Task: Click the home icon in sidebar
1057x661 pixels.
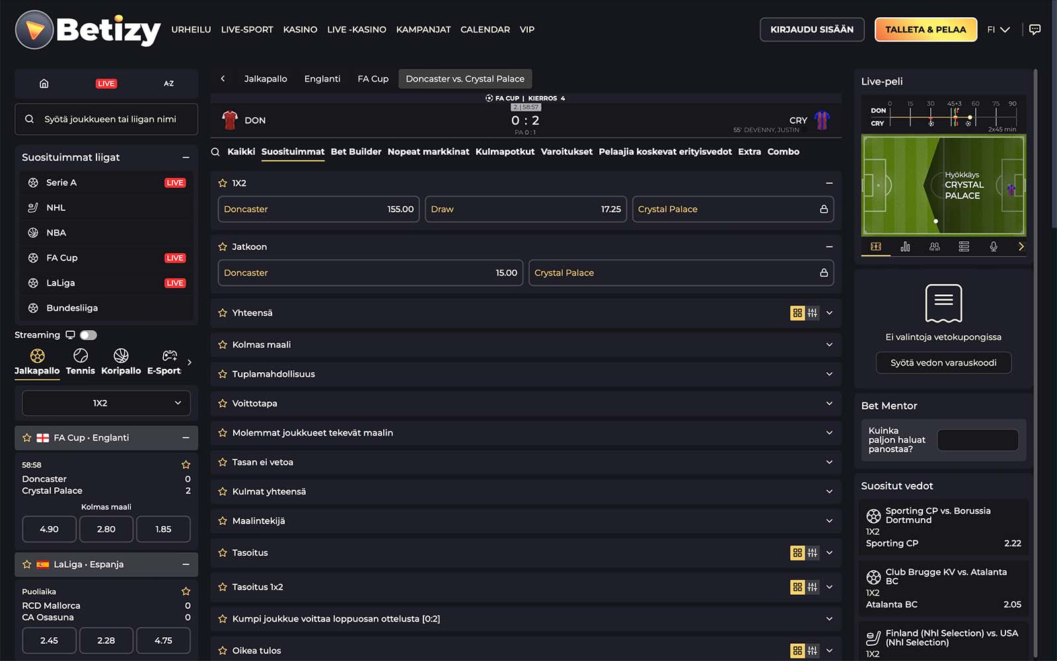Action: click(x=44, y=83)
